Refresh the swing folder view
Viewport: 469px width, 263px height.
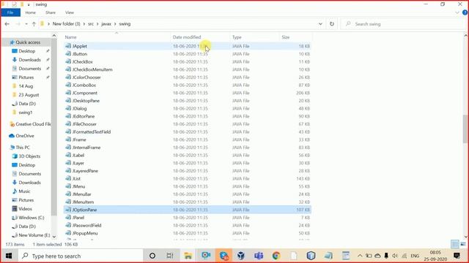(x=332, y=24)
